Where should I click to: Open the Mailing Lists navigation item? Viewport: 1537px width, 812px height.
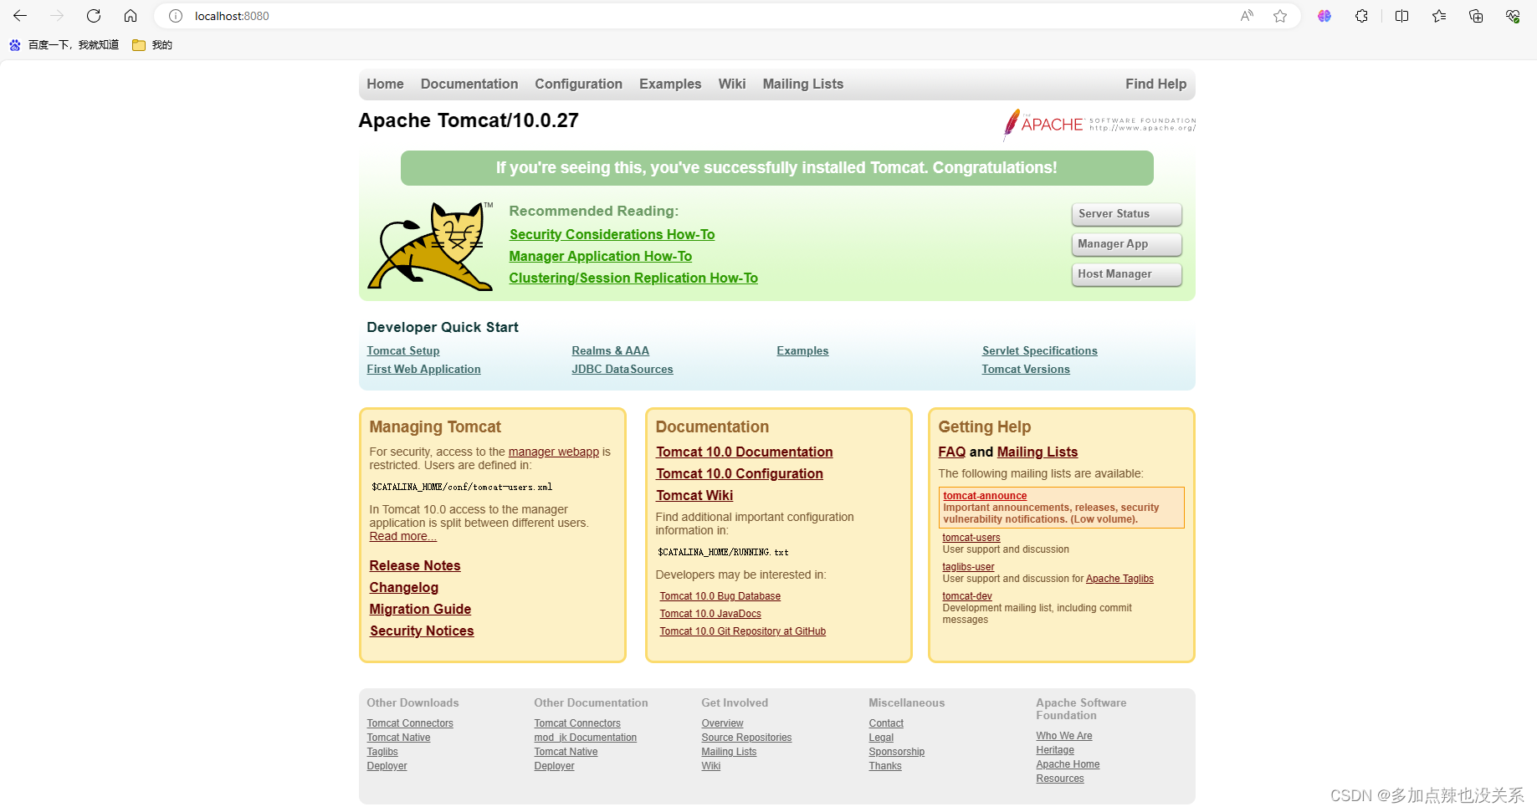(x=803, y=84)
